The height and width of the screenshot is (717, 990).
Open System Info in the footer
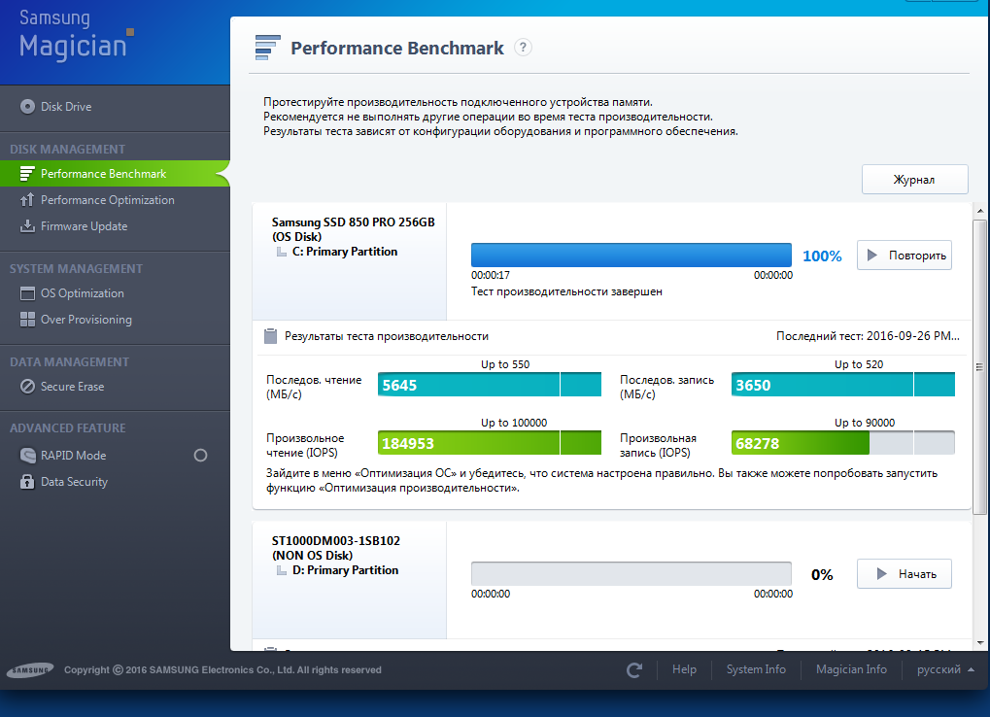pos(756,669)
